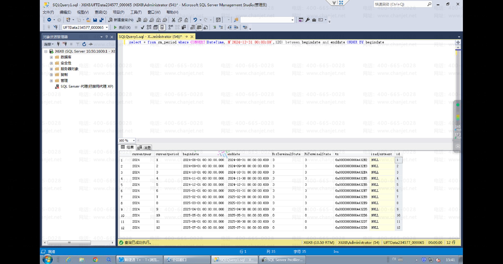Open the 连接 dropdown in Object Explorer
The width and height of the screenshot is (503, 264).
click(x=49, y=44)
